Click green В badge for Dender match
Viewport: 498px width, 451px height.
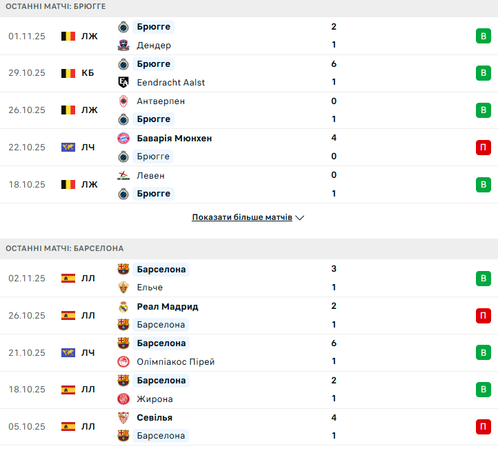[x=483, y=36]
